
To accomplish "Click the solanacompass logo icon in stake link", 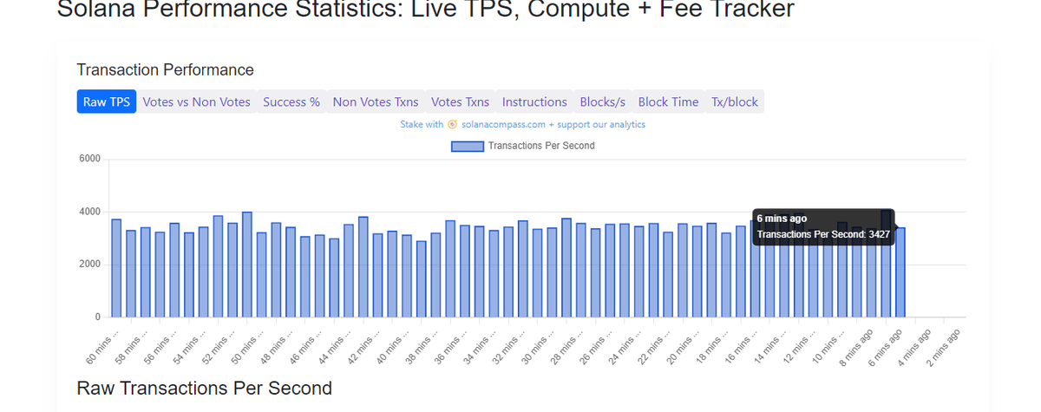I will (x=452, y=125).
